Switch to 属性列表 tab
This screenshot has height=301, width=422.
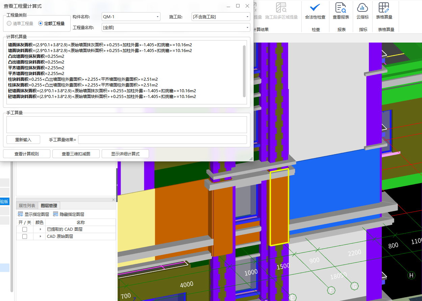tap(27, 205)
